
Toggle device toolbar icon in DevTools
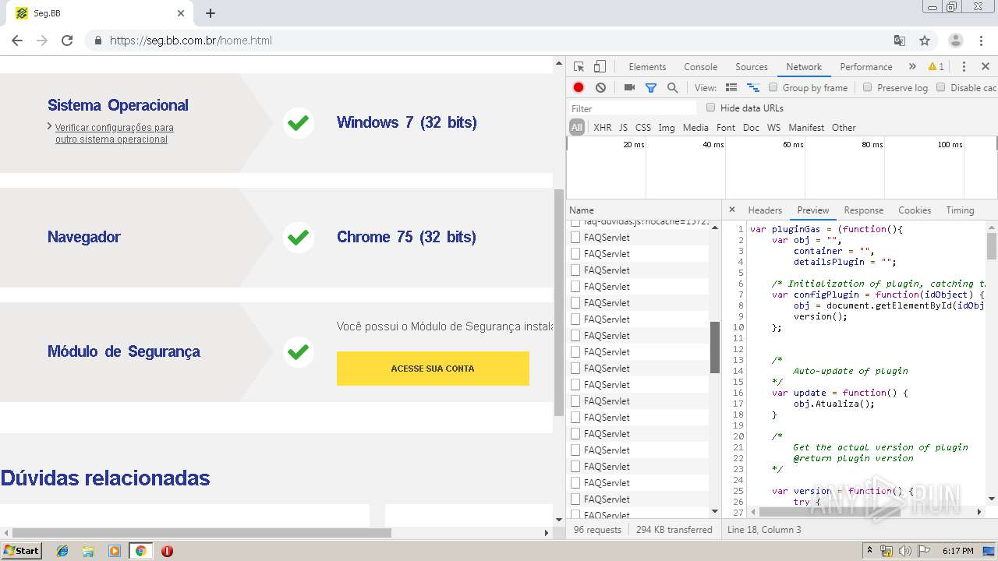(x=600, y=67)
